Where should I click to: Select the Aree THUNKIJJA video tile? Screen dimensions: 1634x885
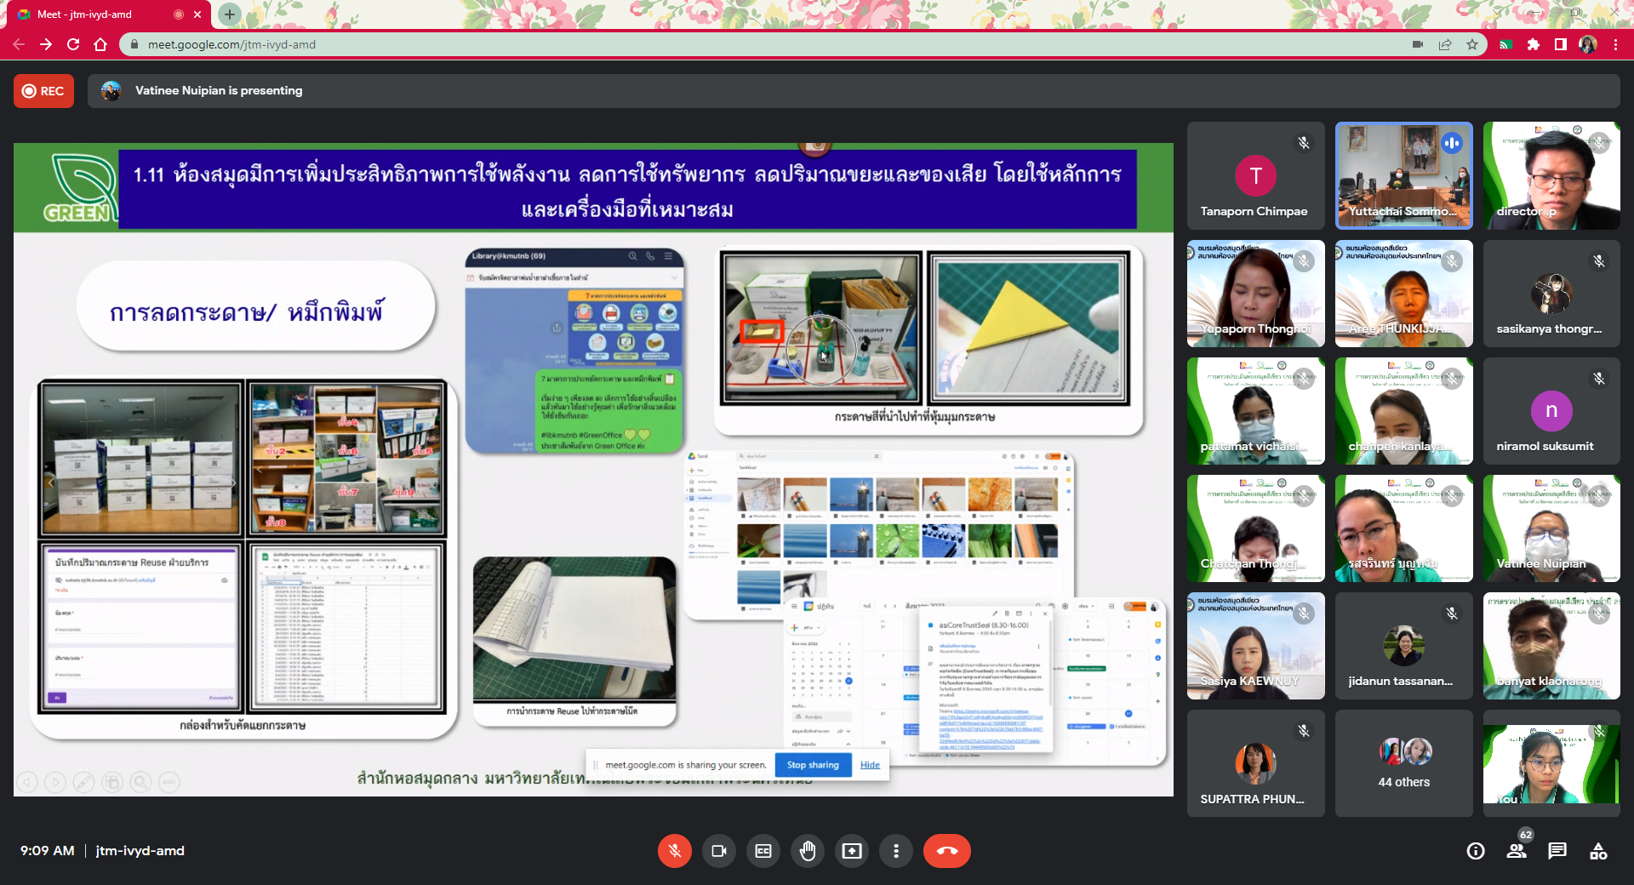[1403, 294]
